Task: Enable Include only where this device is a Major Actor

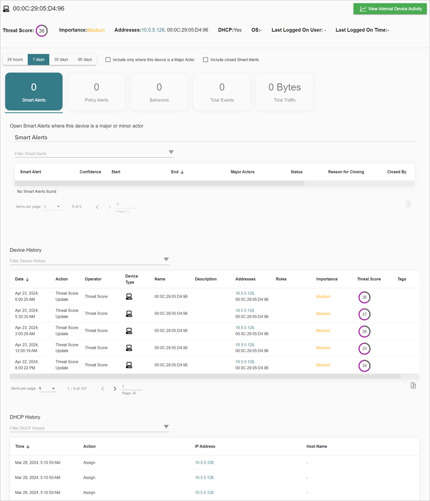Action: (x=107, y=59)
